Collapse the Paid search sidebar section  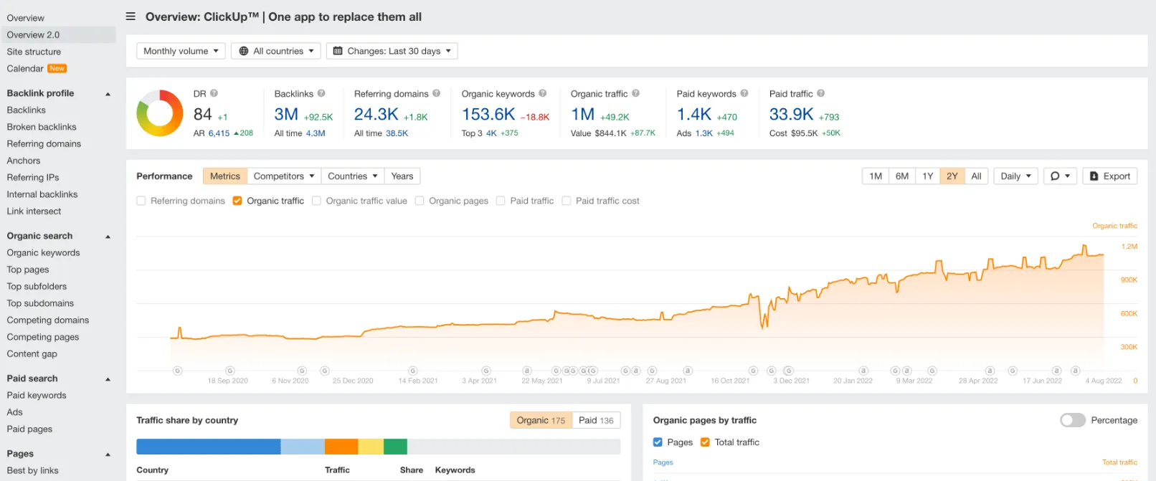(108, 379)
